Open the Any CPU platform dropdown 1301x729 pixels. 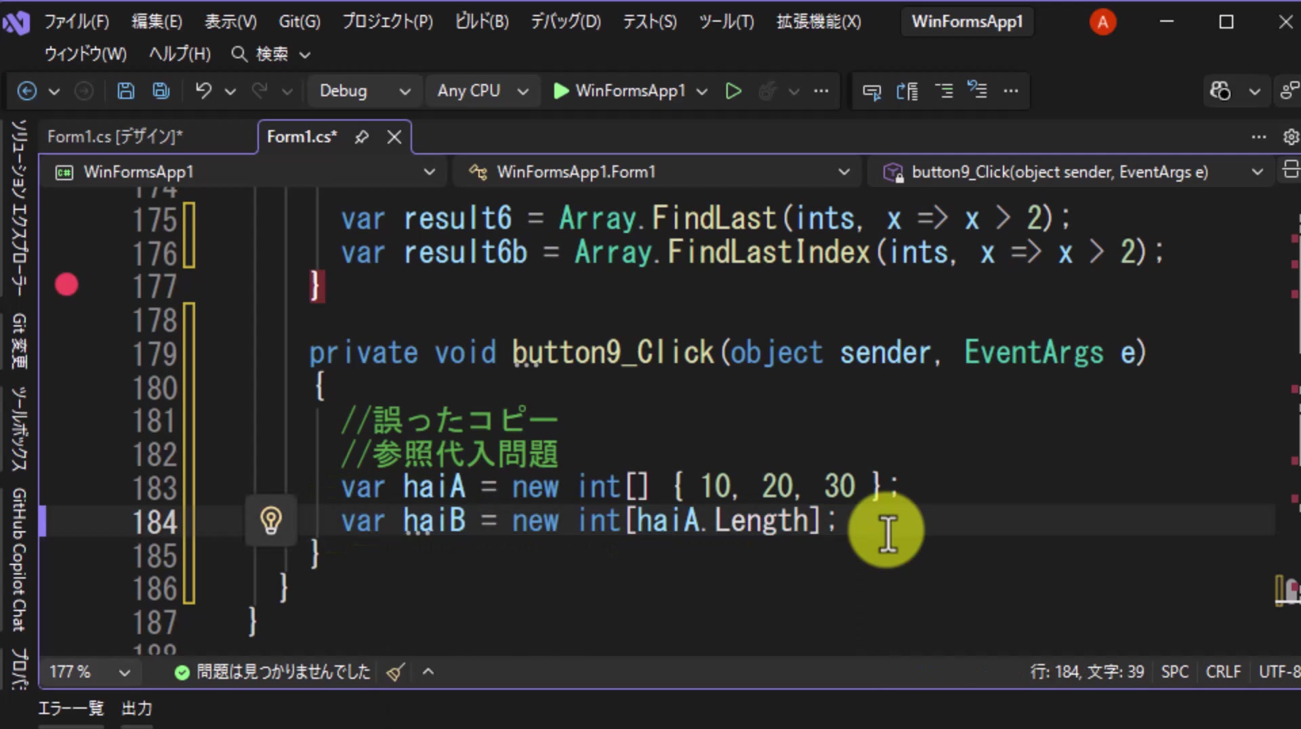pos(482,91)
